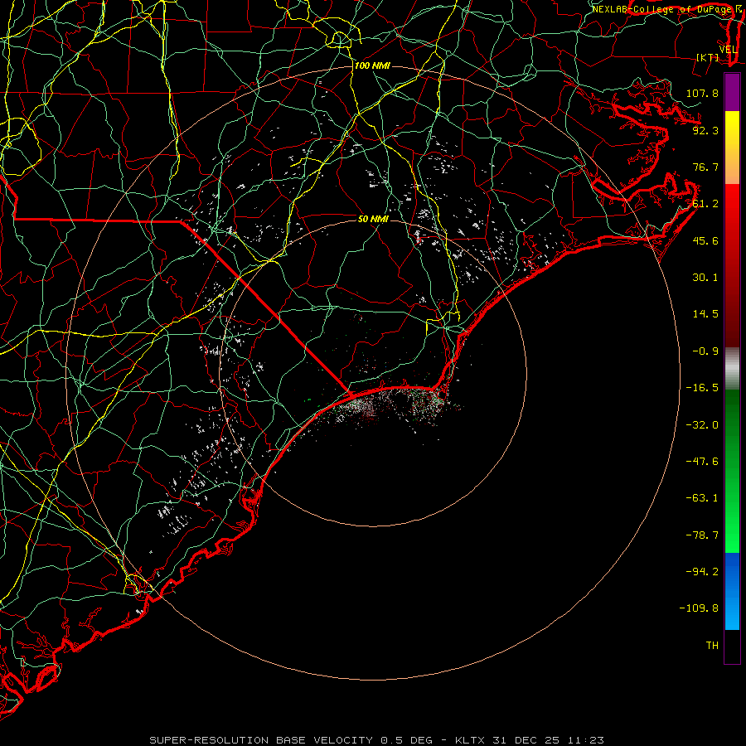Select the 45.6 scale value
This screenshot has height=746, width=746.
click(705, 240)
